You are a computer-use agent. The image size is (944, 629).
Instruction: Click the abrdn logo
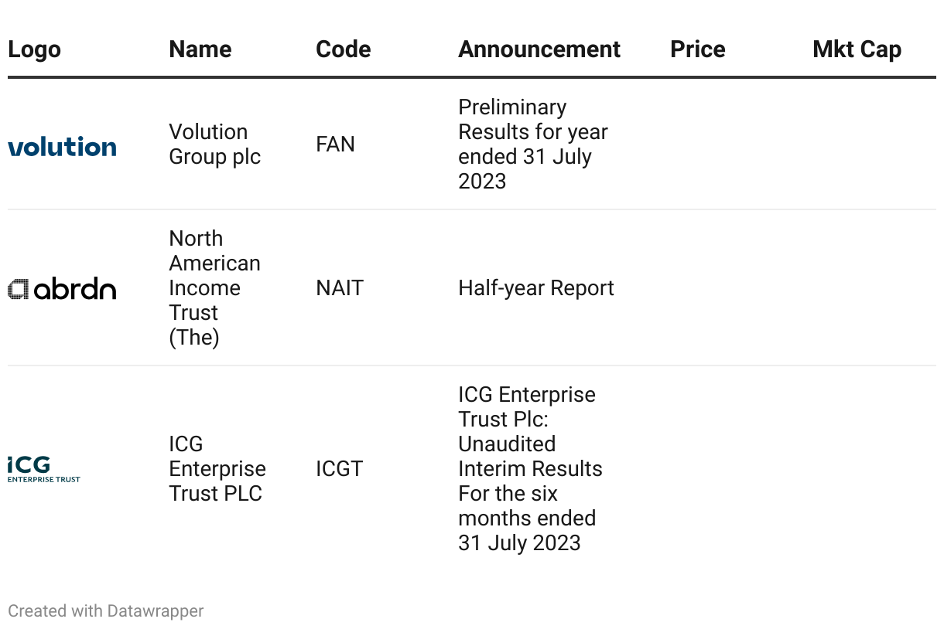62,289
